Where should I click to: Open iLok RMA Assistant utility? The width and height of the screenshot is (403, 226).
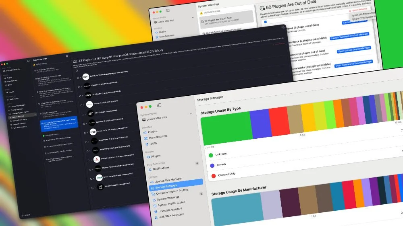(x=169, y=216)
